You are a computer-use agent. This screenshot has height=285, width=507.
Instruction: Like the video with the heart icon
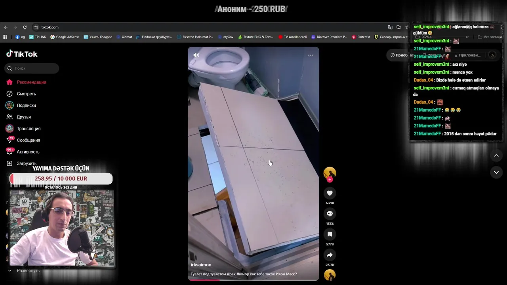(x=330, y=193)
